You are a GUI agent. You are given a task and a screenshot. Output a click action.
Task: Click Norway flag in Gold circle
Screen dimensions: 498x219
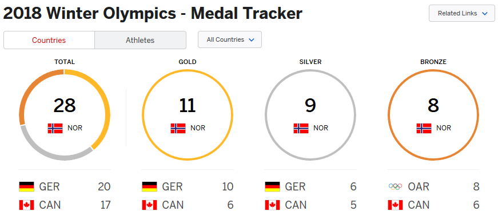[x=178, y=128]
